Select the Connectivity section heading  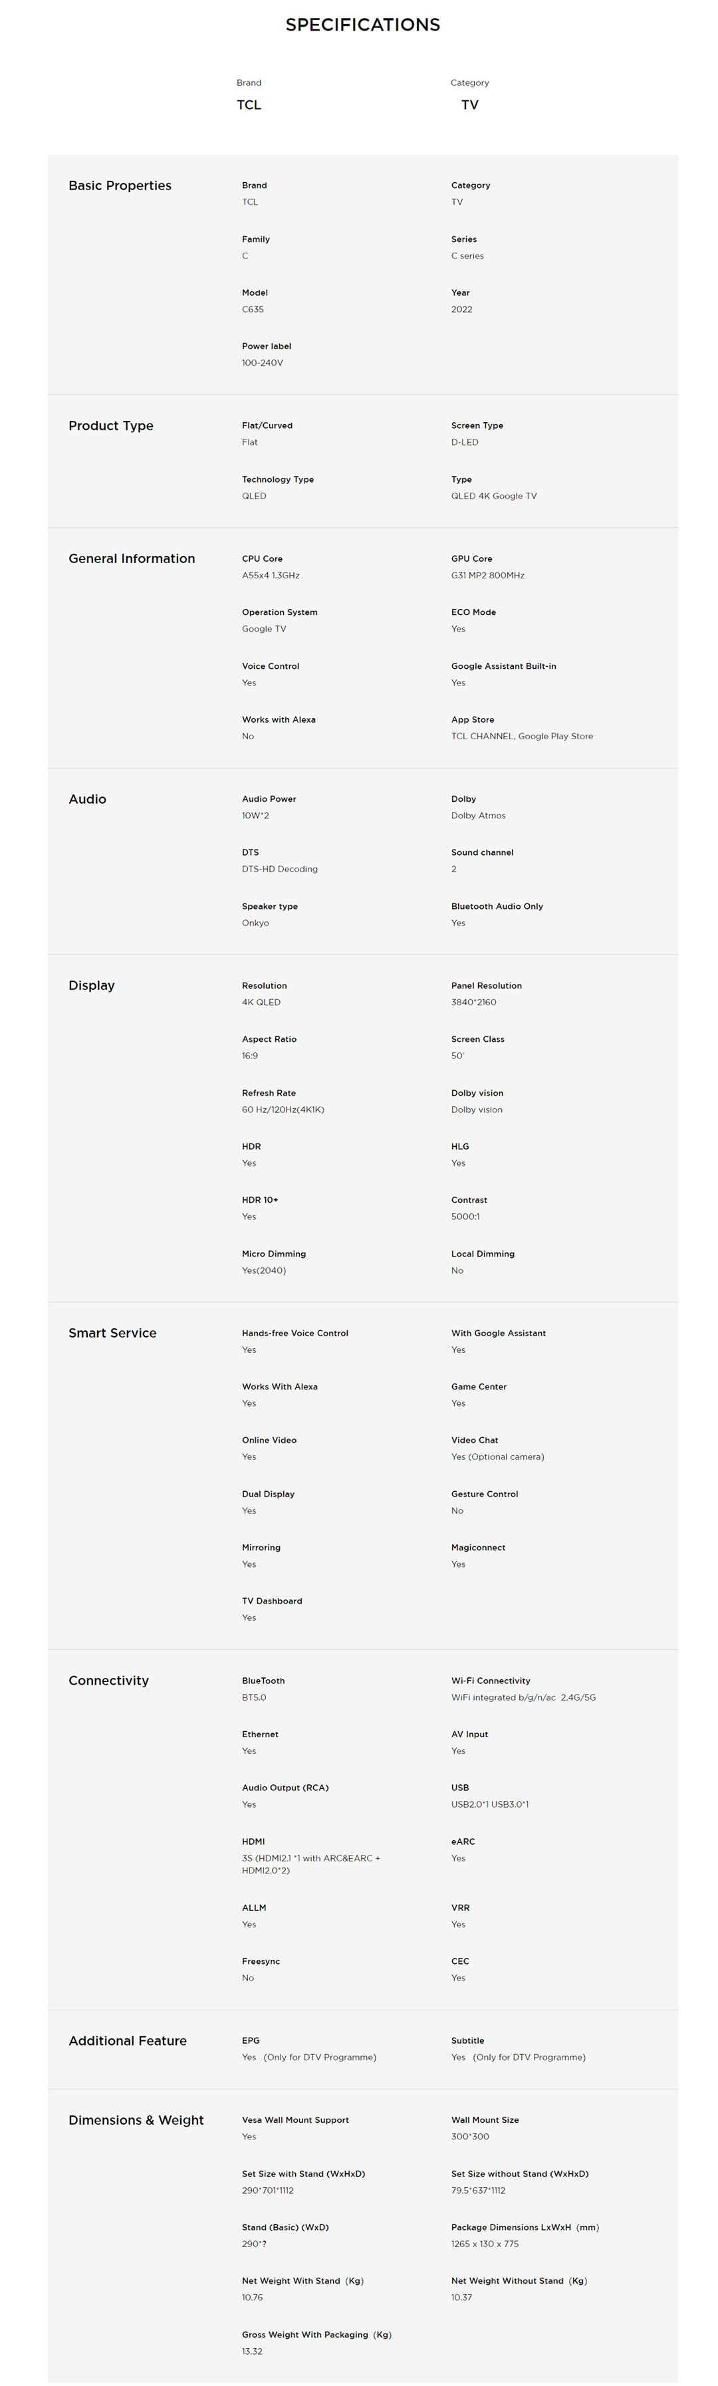108,1680
